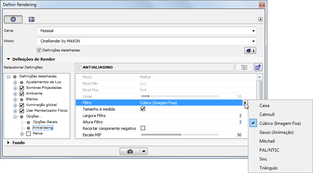
Task: Open the Motor engine dropdown
Action: (146, 41)
